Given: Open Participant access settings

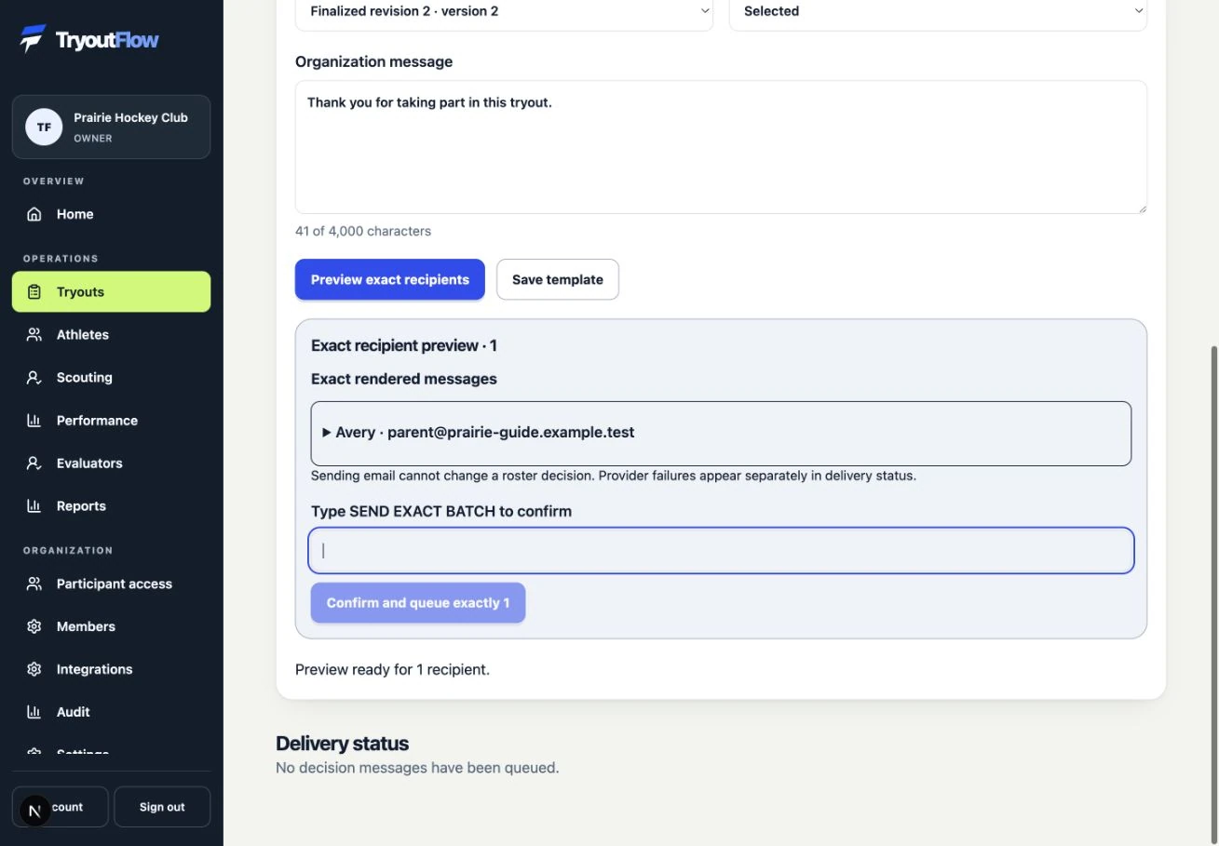Looking at the screenshot, I should pos(111,584).
